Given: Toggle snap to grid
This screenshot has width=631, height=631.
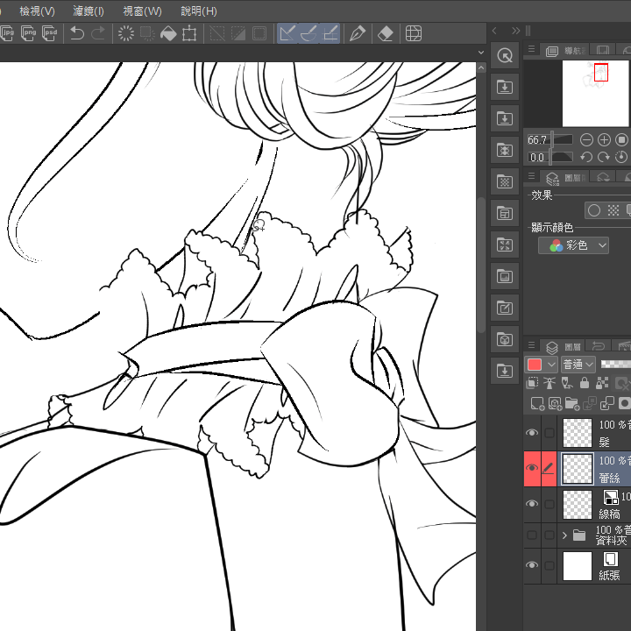Looking at the screenshot, I should (330, 33).
